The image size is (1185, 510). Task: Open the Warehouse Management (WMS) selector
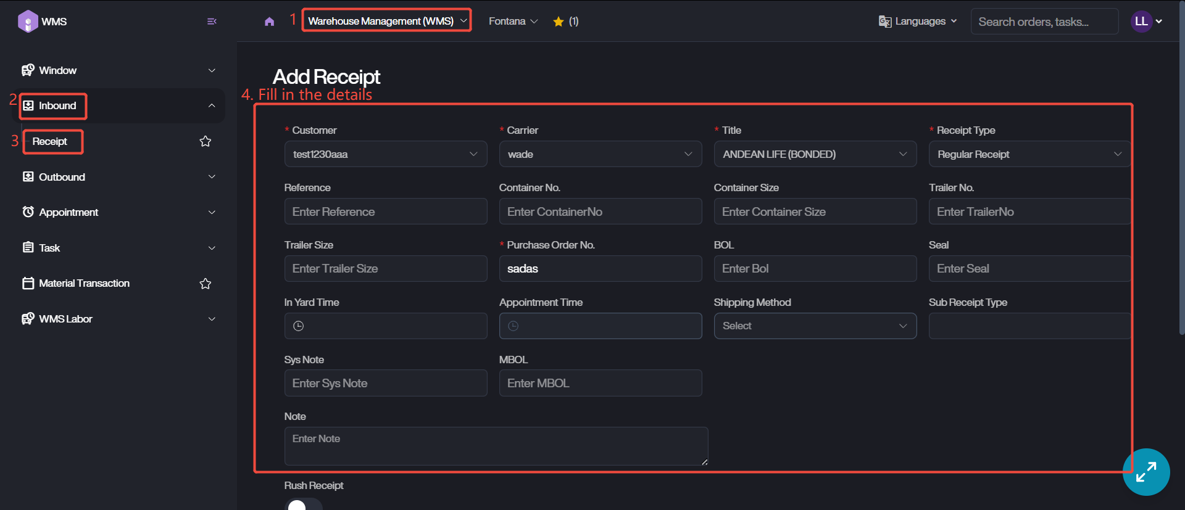point(387,21)
